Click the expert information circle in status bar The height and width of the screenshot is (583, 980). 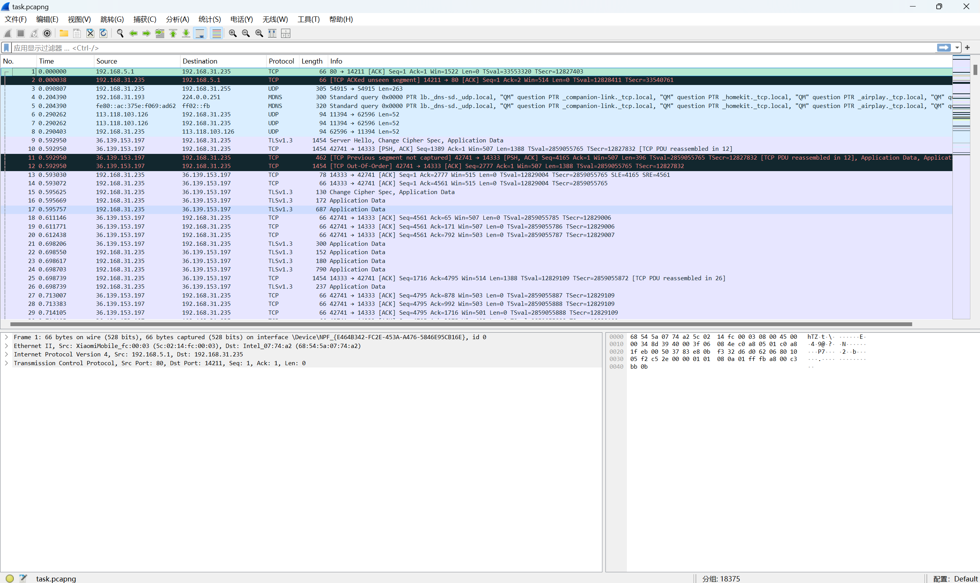click(x=10, y=578)
